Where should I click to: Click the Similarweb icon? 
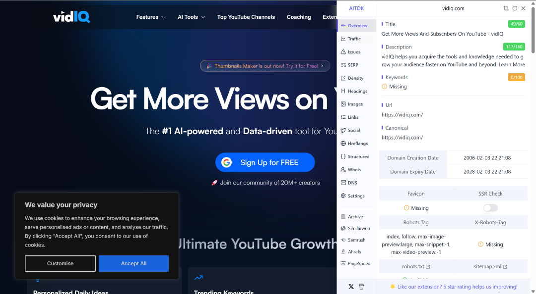(x=343, y=228)
